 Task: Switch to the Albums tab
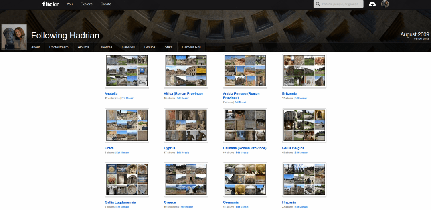(x=83, y=47)
